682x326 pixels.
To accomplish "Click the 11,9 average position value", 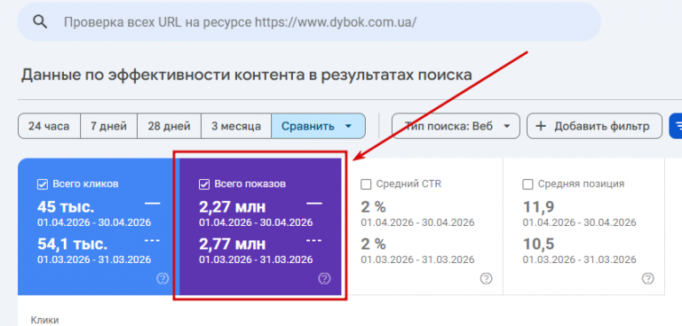I will (538, 207).
